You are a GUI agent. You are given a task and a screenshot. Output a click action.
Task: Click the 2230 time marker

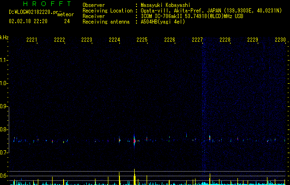(280, 40)
